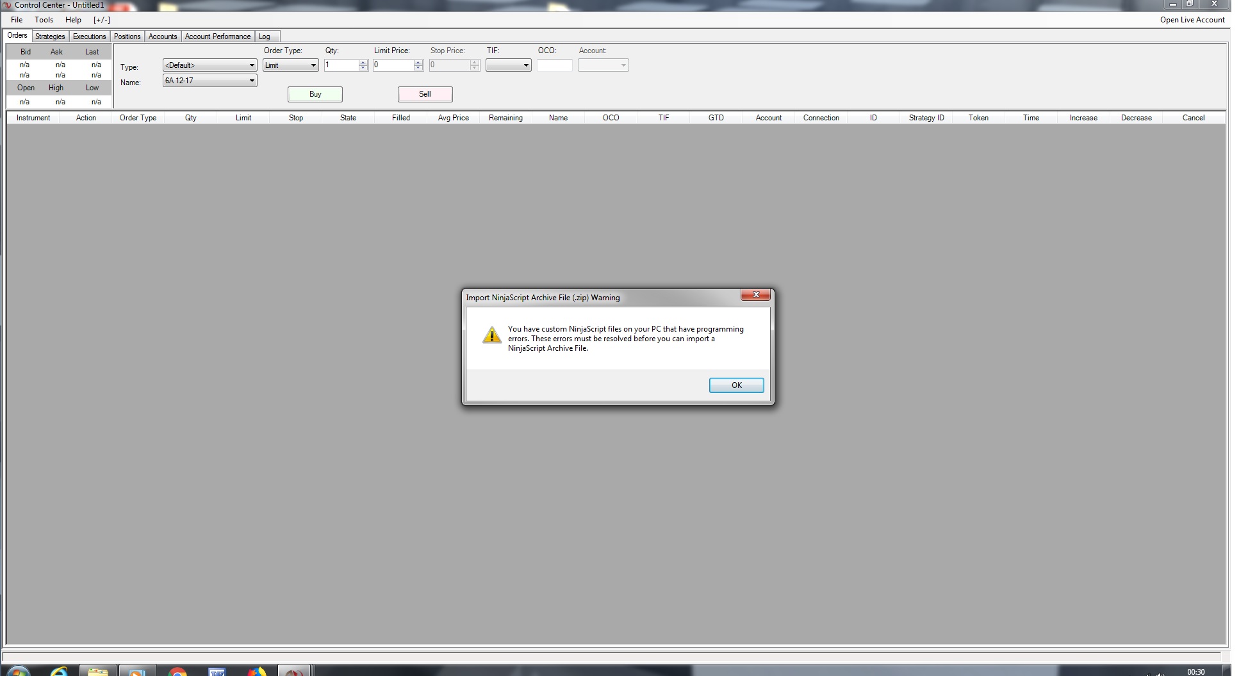Show the Positions tab
Viewport: 1248px width, 676px height.
pyautogui.click(x=127, y=36)
